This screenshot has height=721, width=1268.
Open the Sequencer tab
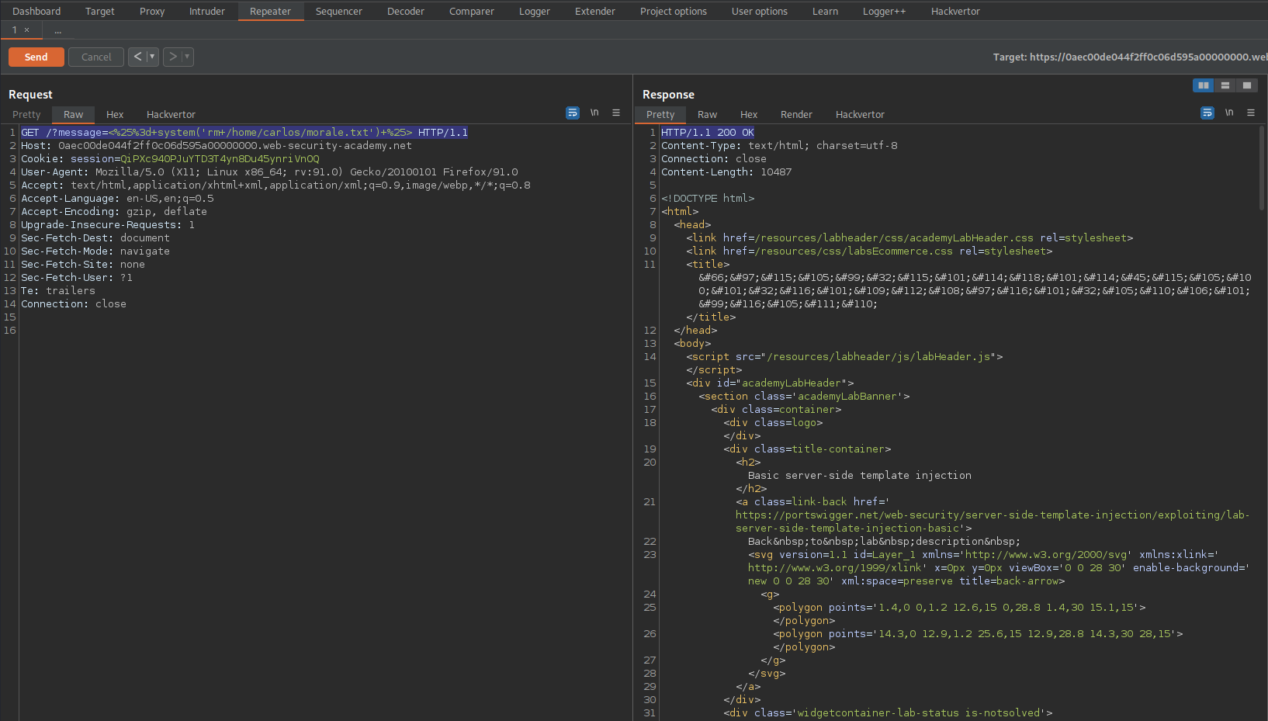click(x=339, y=11)
